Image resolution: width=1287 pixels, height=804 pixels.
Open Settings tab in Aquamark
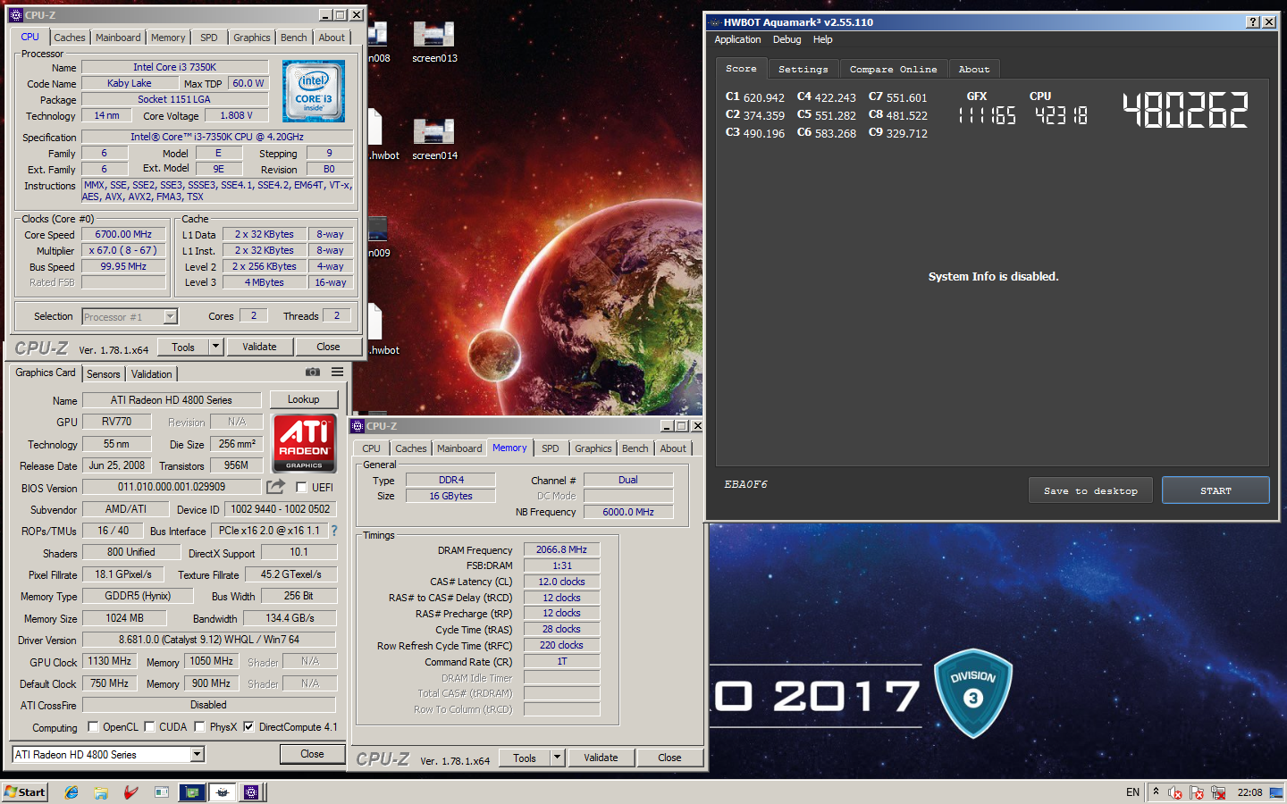(803, 69)
